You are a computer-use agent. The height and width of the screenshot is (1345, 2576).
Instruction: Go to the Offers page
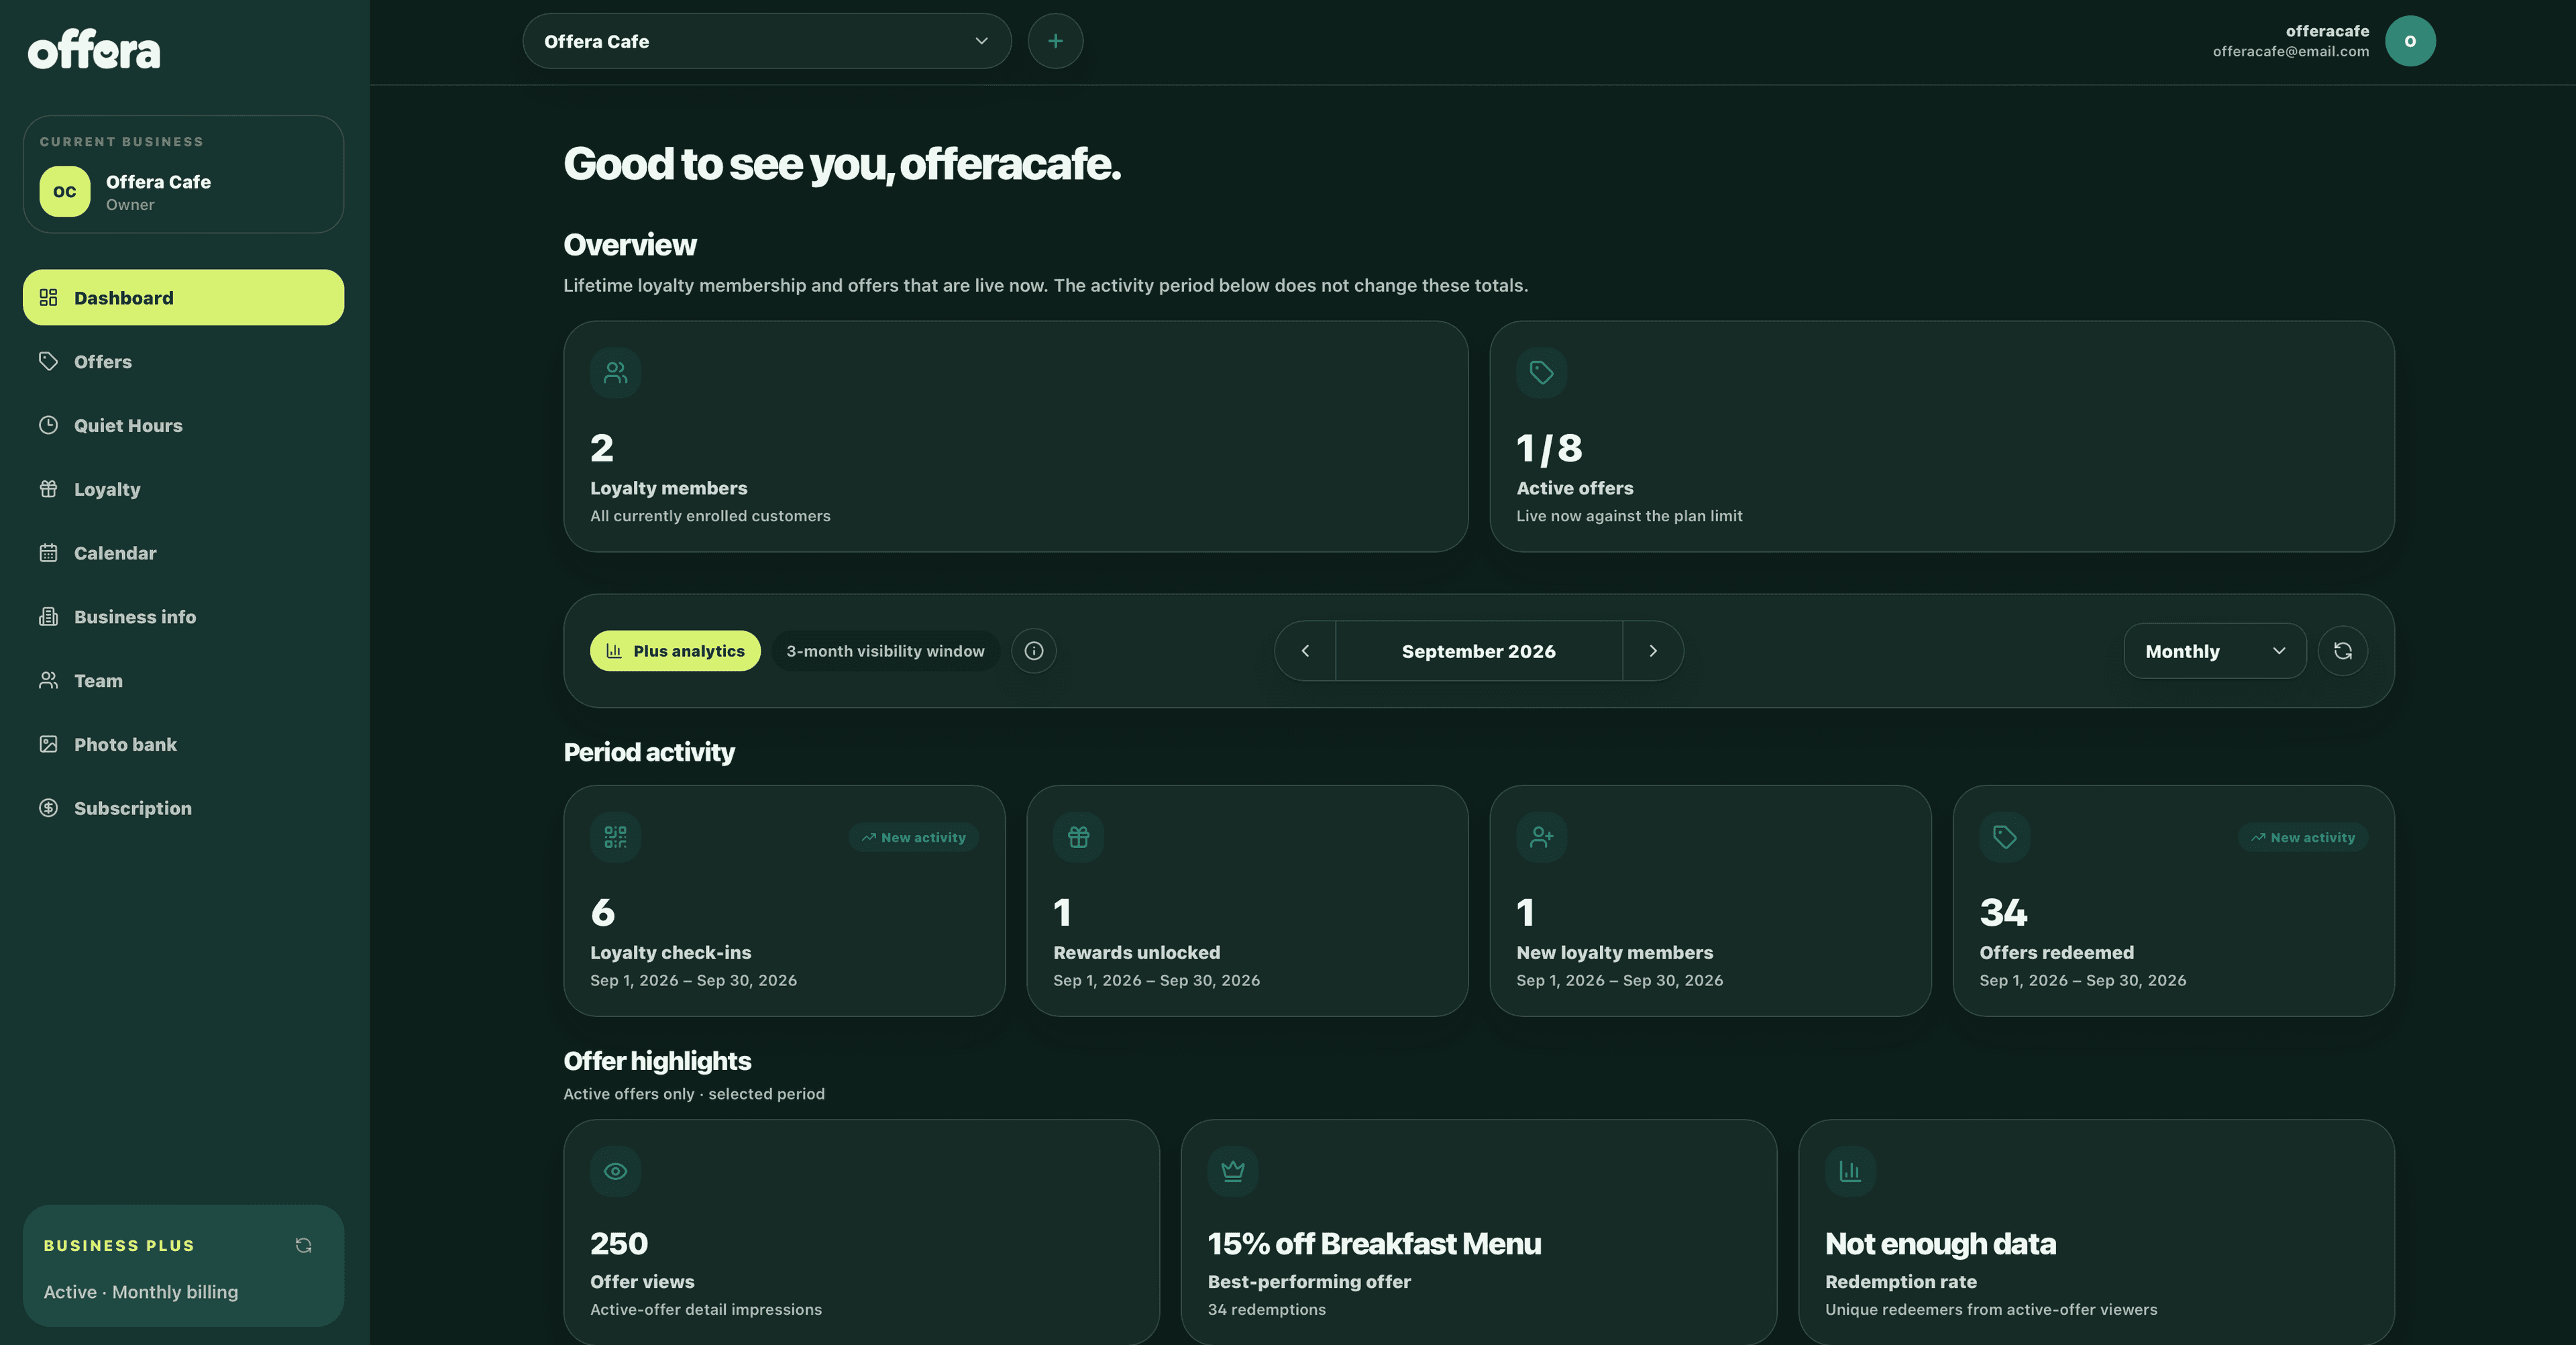[x=183, y=361]
